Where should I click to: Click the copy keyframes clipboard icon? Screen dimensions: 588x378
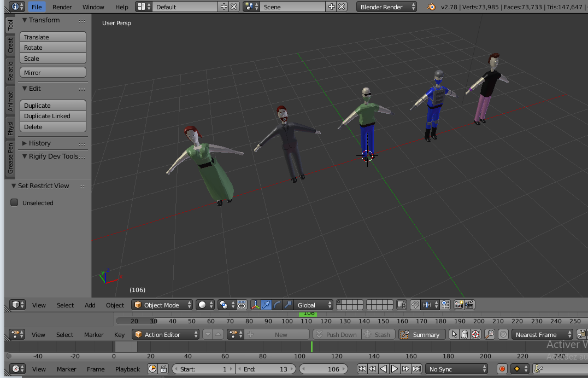(x=580, y=334)
